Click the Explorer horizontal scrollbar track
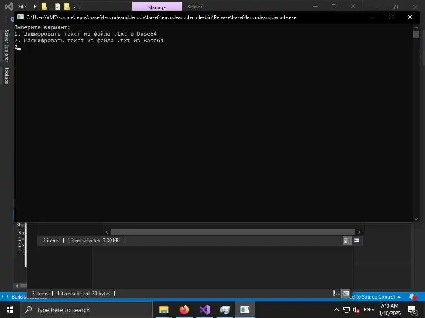This screenshot has width=425, height=318. click(x=232, y=232)
